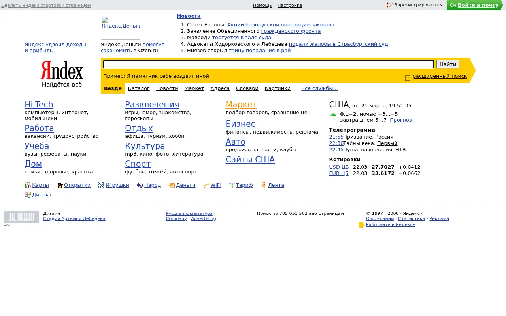Click the USD ЦБ quote link
The height and width of the screenshot is (316, 506).
coord(339,167)
